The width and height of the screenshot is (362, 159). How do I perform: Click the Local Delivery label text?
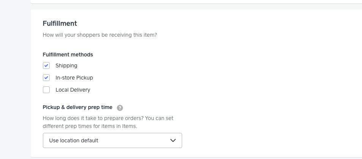tap(73, 90)
